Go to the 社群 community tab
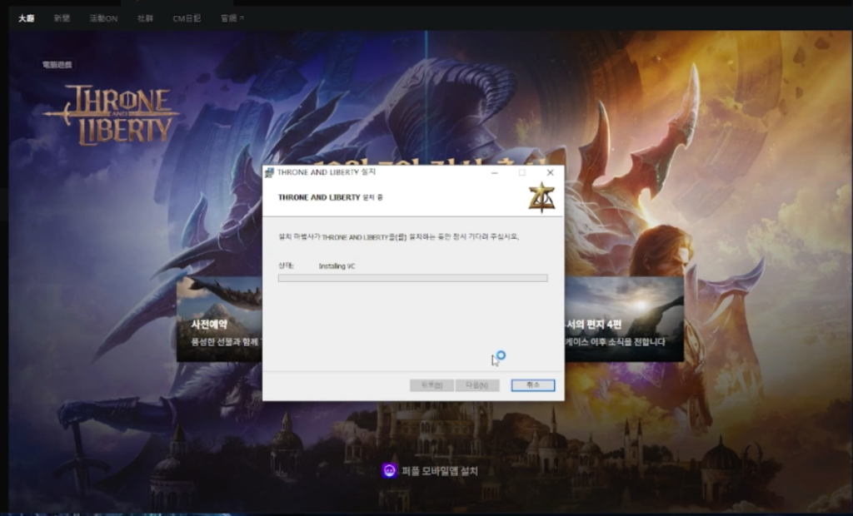The width and height of the screenshot is (853, 516). [145, 18]
